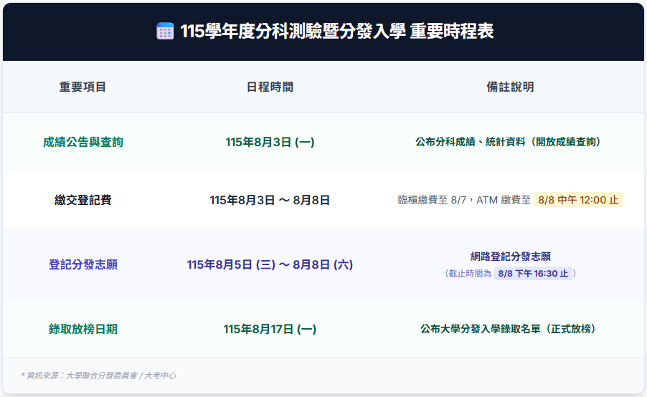Click the date 115年8月3日 (一)
647x397 pixels.
[270, 142]
